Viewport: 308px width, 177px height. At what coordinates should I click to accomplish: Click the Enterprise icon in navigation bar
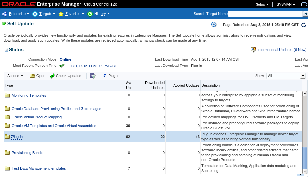coord(5,14)
